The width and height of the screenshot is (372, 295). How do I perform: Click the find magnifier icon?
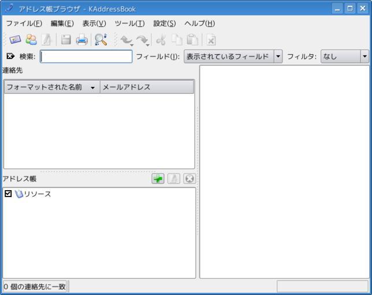[x=101, y=40]
